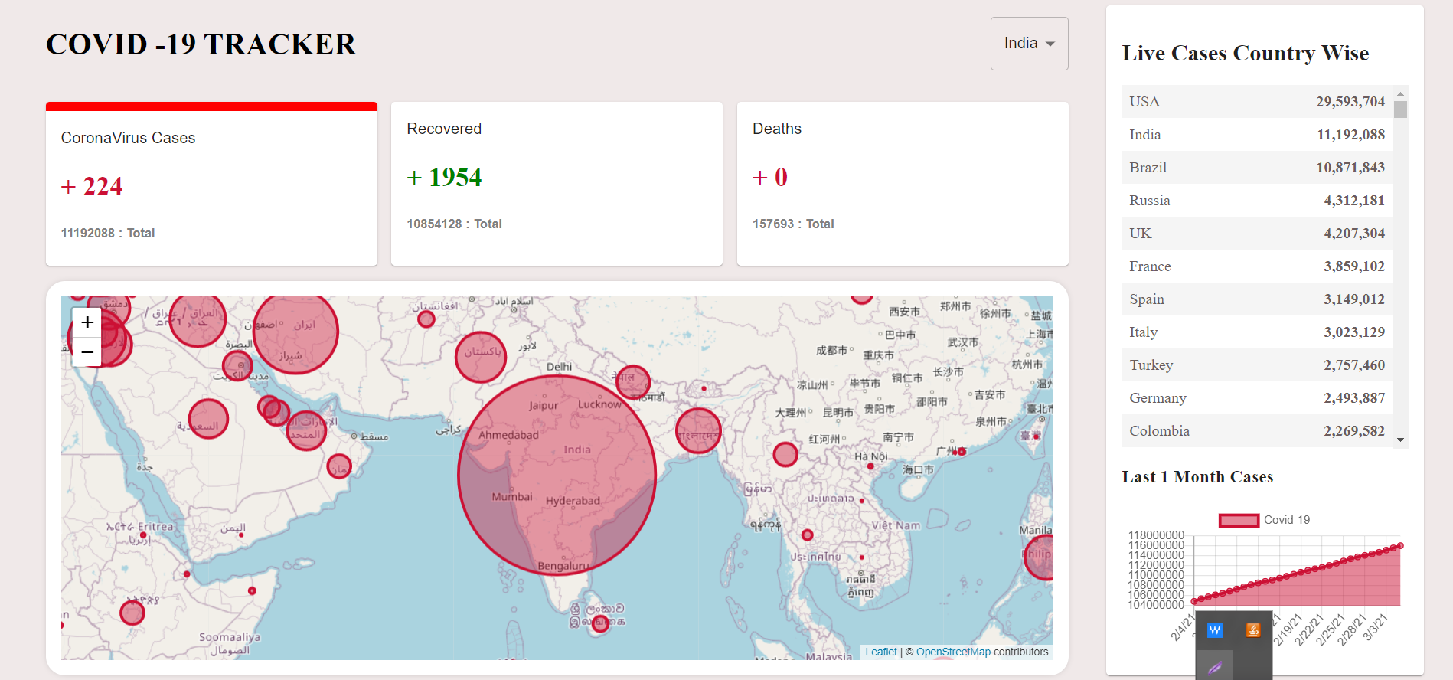Click the 4,312,181 cases value

tap(1354, 201)
